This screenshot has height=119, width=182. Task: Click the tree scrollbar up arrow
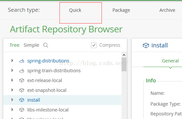(x=124, y=55)
